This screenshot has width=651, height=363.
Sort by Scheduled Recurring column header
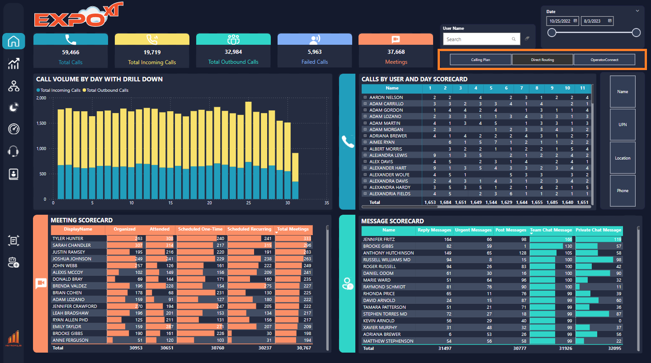pyautogui.click(x=250, y=229)
